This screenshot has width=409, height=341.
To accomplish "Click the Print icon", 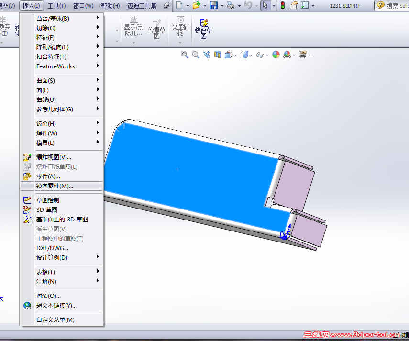I will 231,5.
